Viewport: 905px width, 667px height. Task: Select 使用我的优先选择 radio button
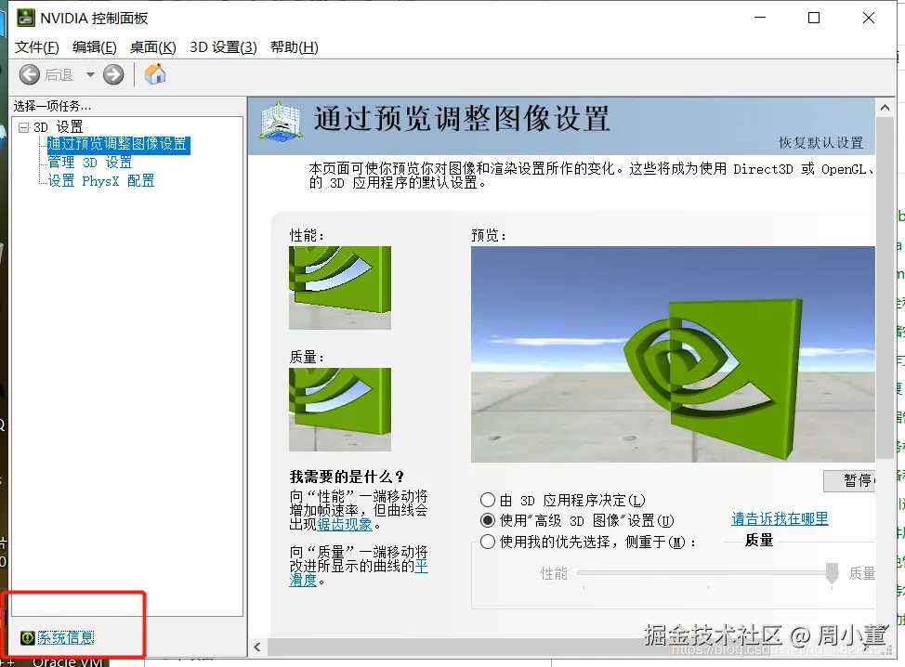pos(488,542)
